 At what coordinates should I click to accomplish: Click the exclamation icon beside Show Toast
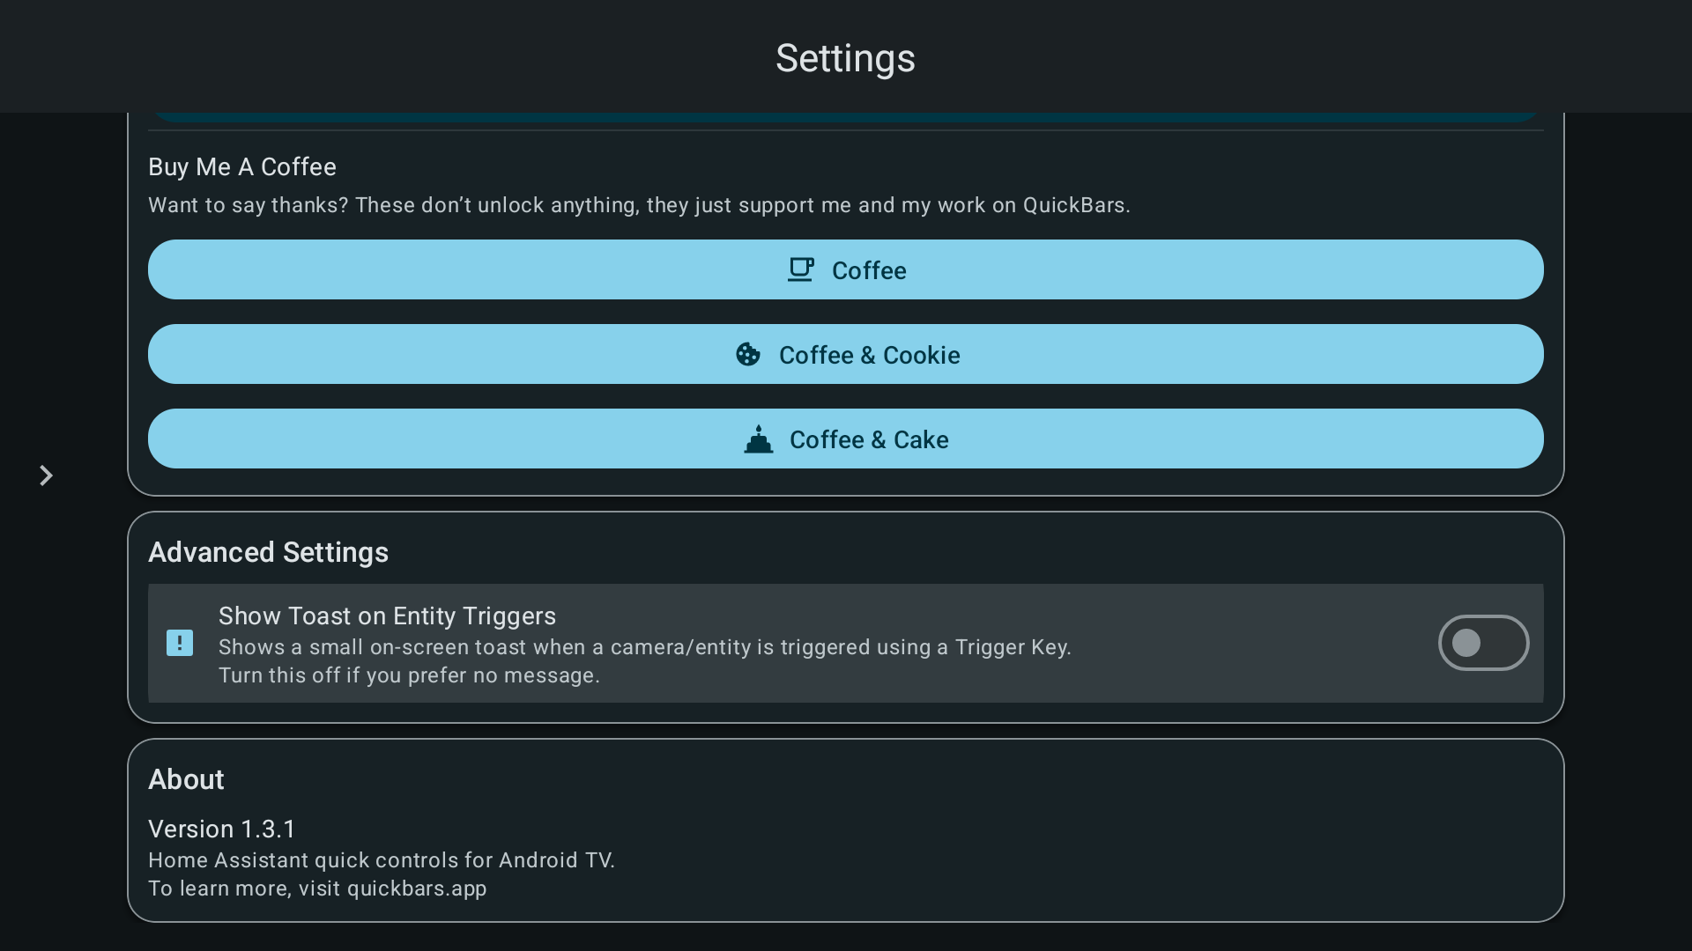click(x=180, y=643)
